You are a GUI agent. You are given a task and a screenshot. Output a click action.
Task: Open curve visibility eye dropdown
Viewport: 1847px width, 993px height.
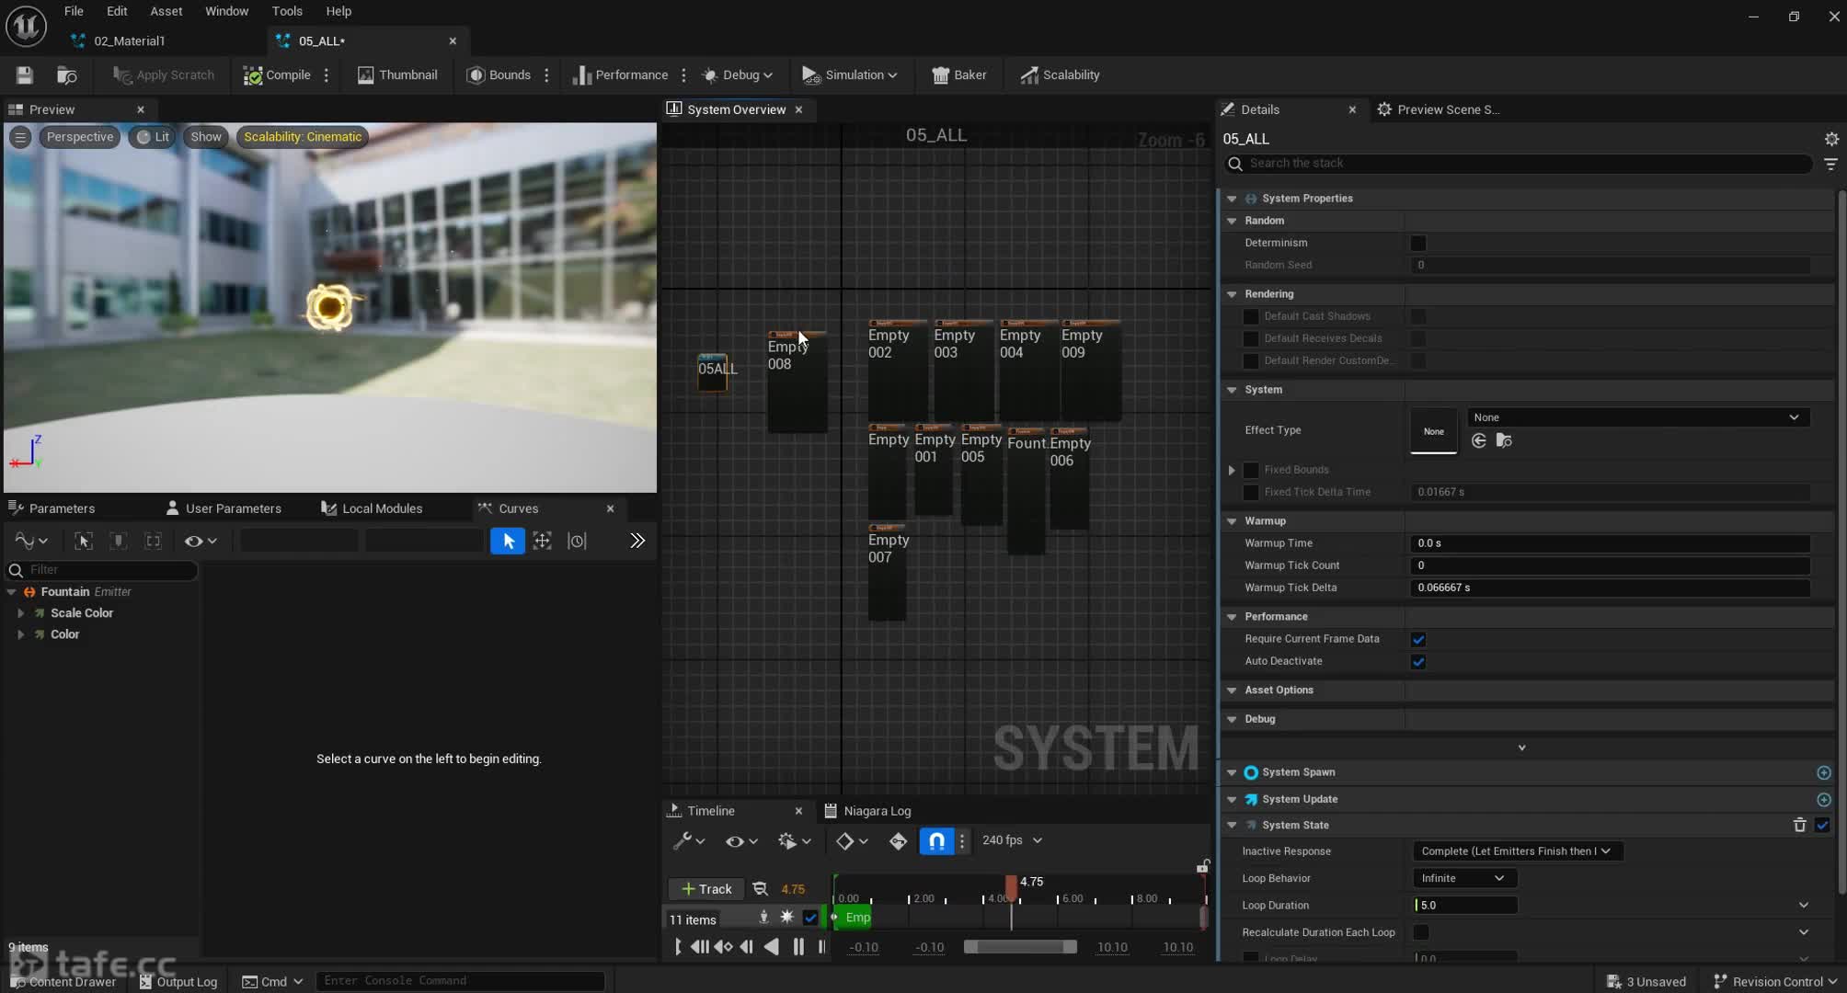click(x=201, y=541)
